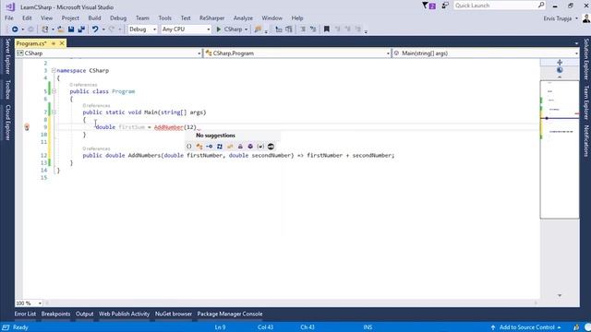The image size is (591, 332).
Task: Switch to the Package Manager Console tab
Action: [230, 314]
